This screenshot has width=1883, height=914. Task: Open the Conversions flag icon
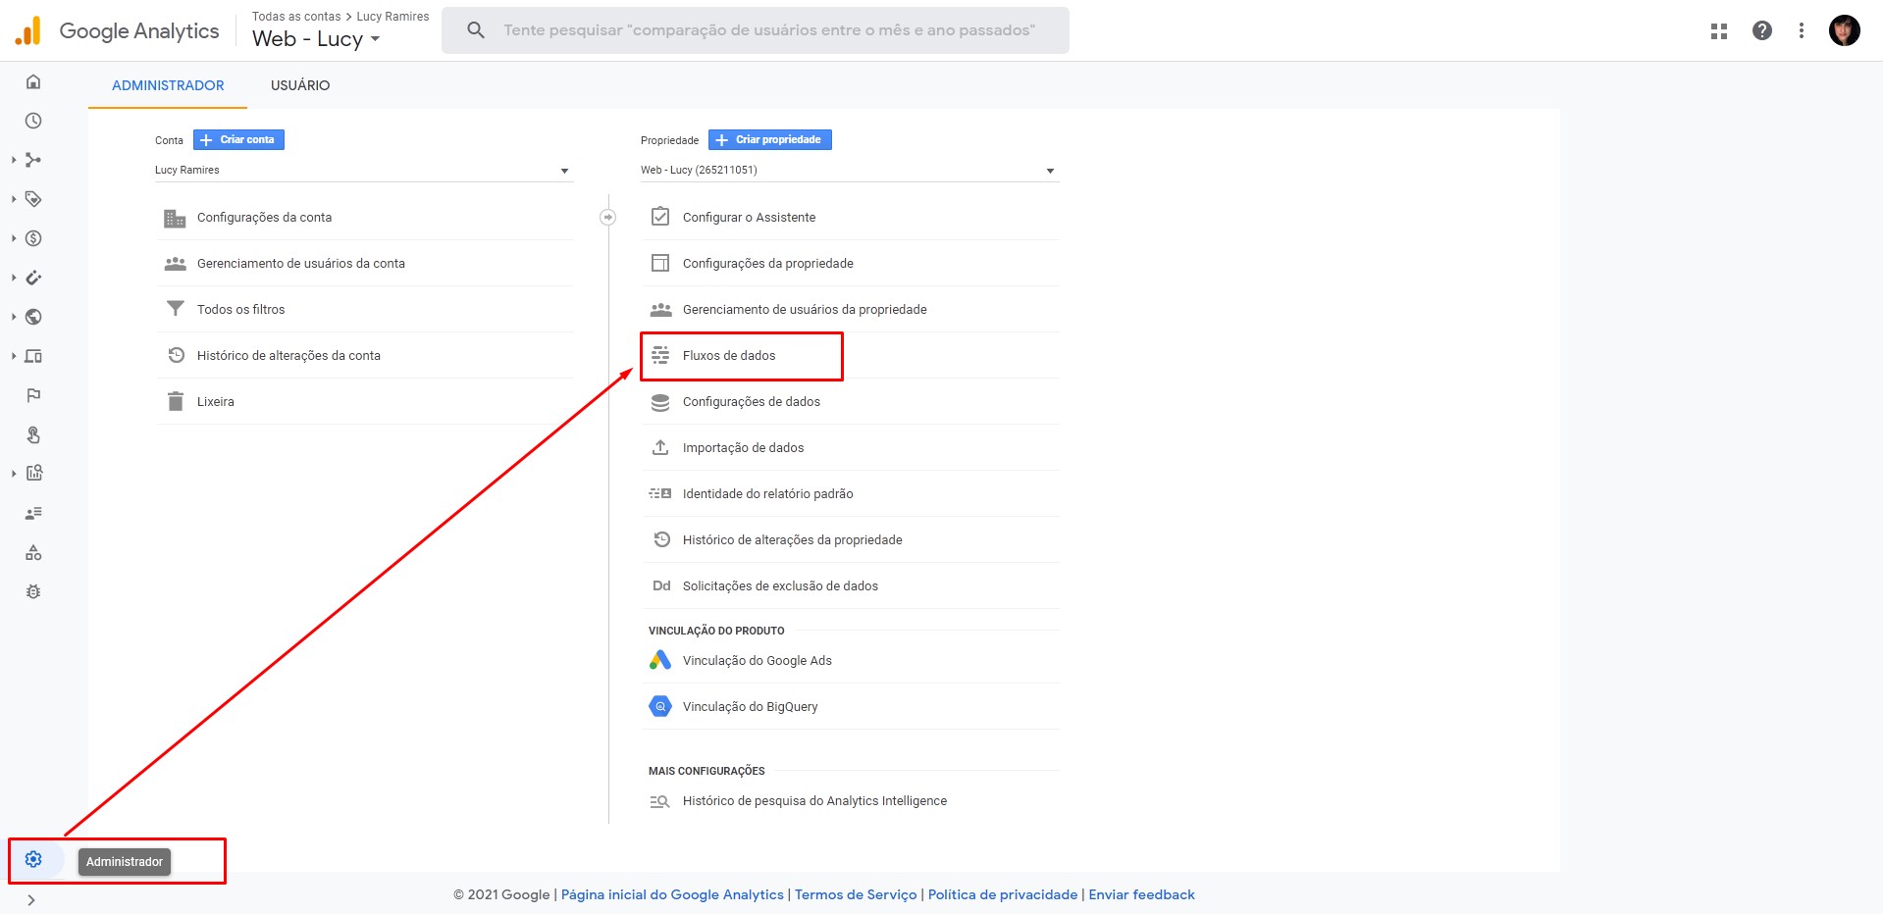click(33, 395)
